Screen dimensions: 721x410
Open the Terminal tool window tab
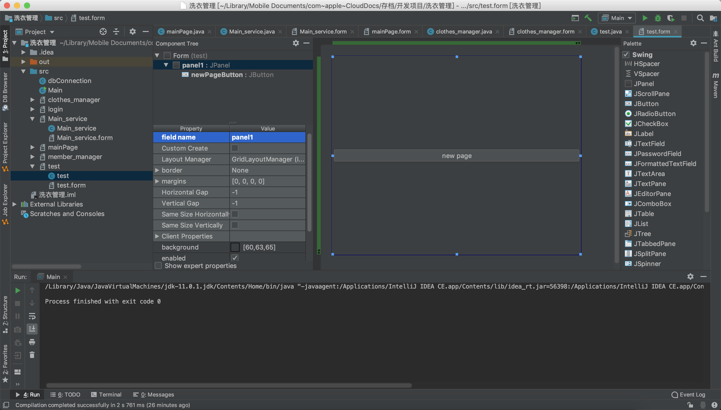(107, 394)
